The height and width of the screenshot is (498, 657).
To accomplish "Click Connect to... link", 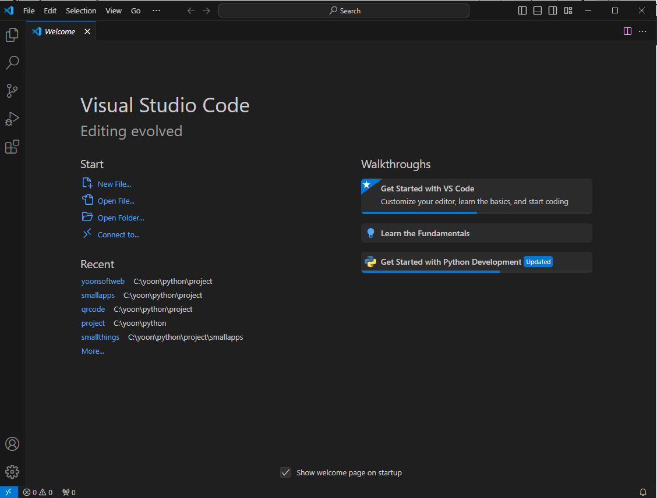I will [x=119, y=235].
